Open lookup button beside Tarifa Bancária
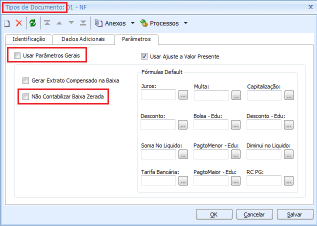317x226 pixels. click(183, 181)
